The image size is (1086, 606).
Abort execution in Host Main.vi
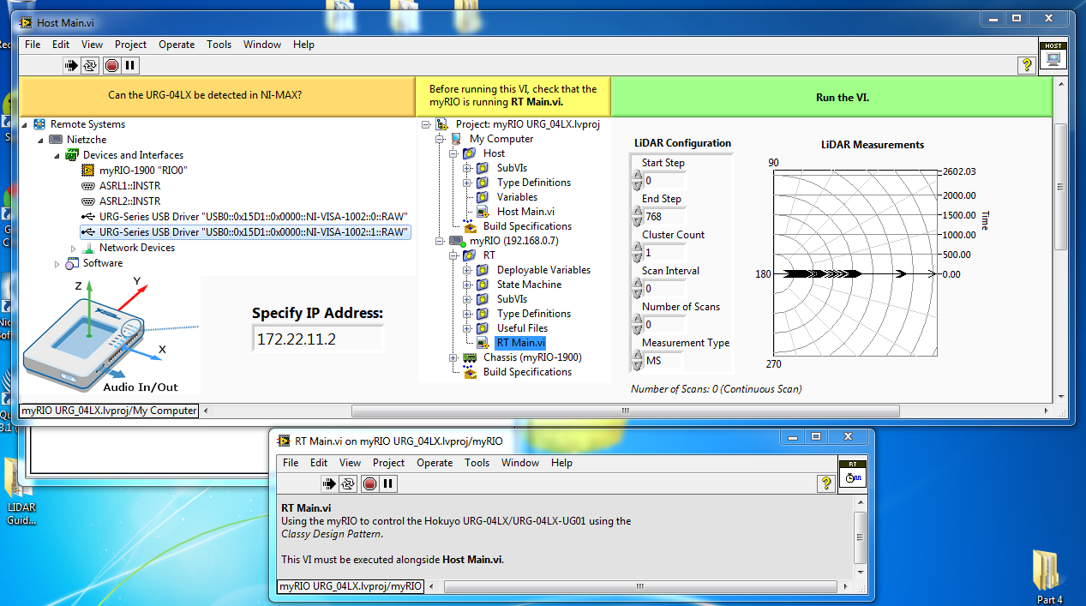coord(111,65)
